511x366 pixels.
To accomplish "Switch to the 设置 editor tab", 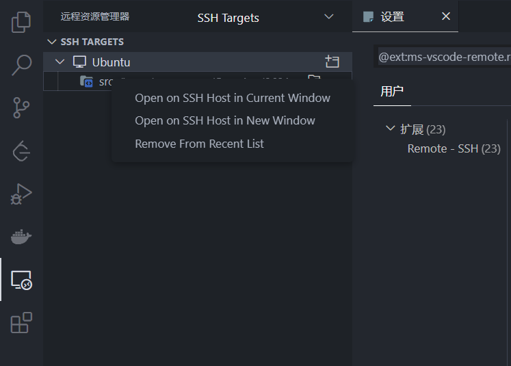I will (x=392, y=16).
